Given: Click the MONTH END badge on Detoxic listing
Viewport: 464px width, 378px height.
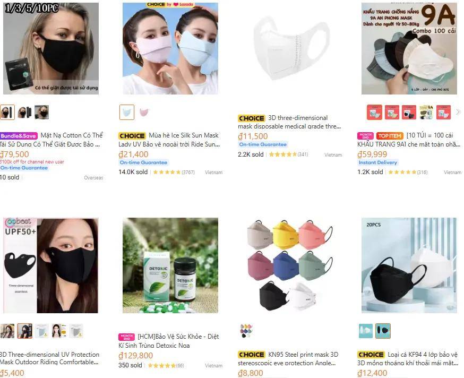Looking at the screenshot, I should [x=127, y=337].
